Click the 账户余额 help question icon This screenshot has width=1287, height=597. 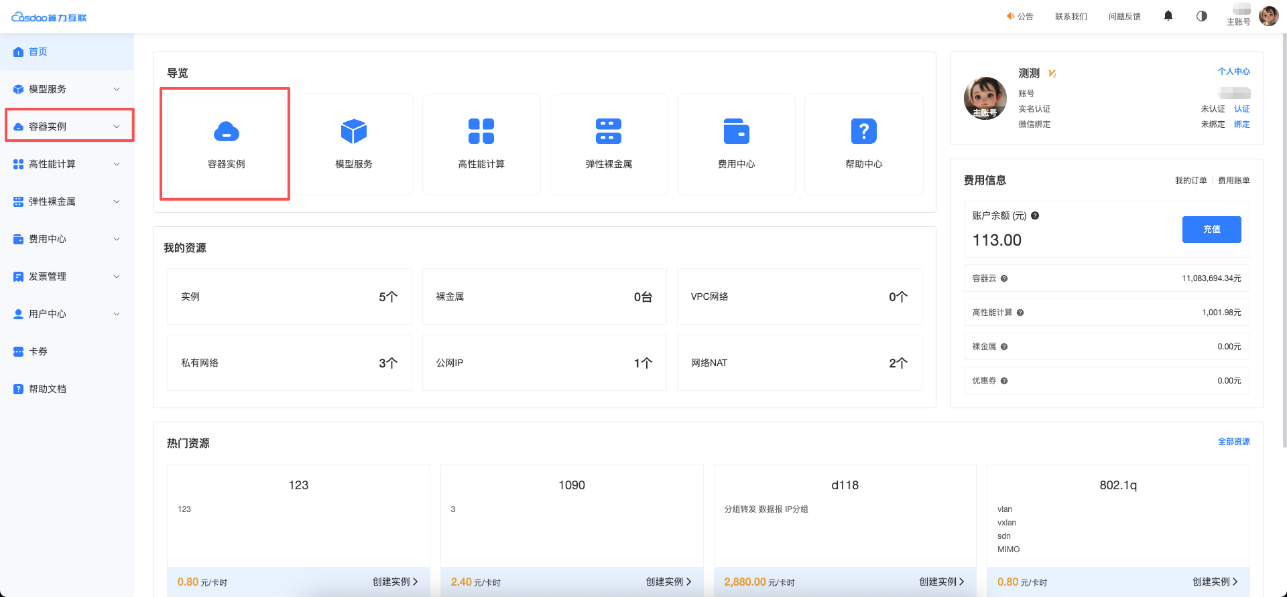point(1035,216)
